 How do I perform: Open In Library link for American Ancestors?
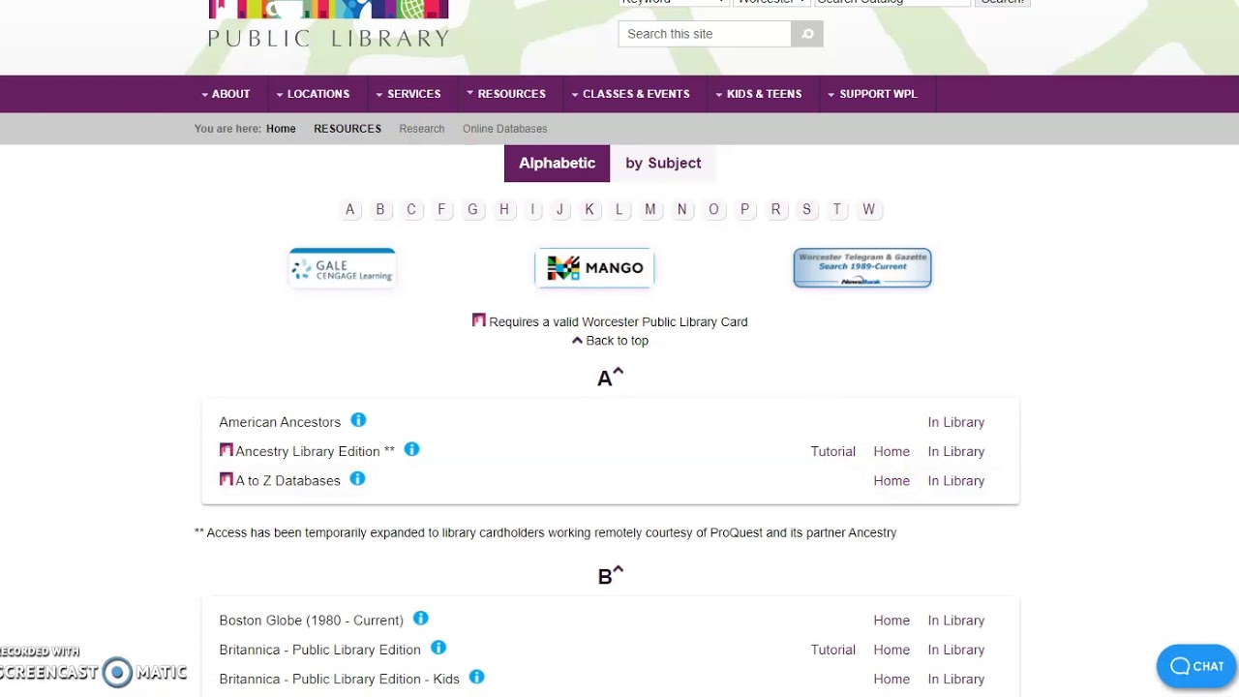(956, 422)
